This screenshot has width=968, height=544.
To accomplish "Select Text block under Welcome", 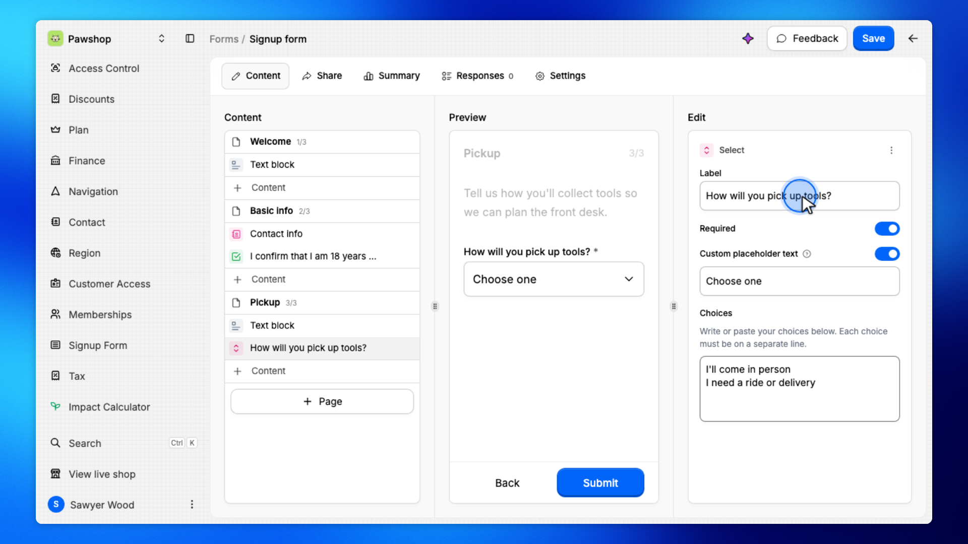I will (322, 165).
